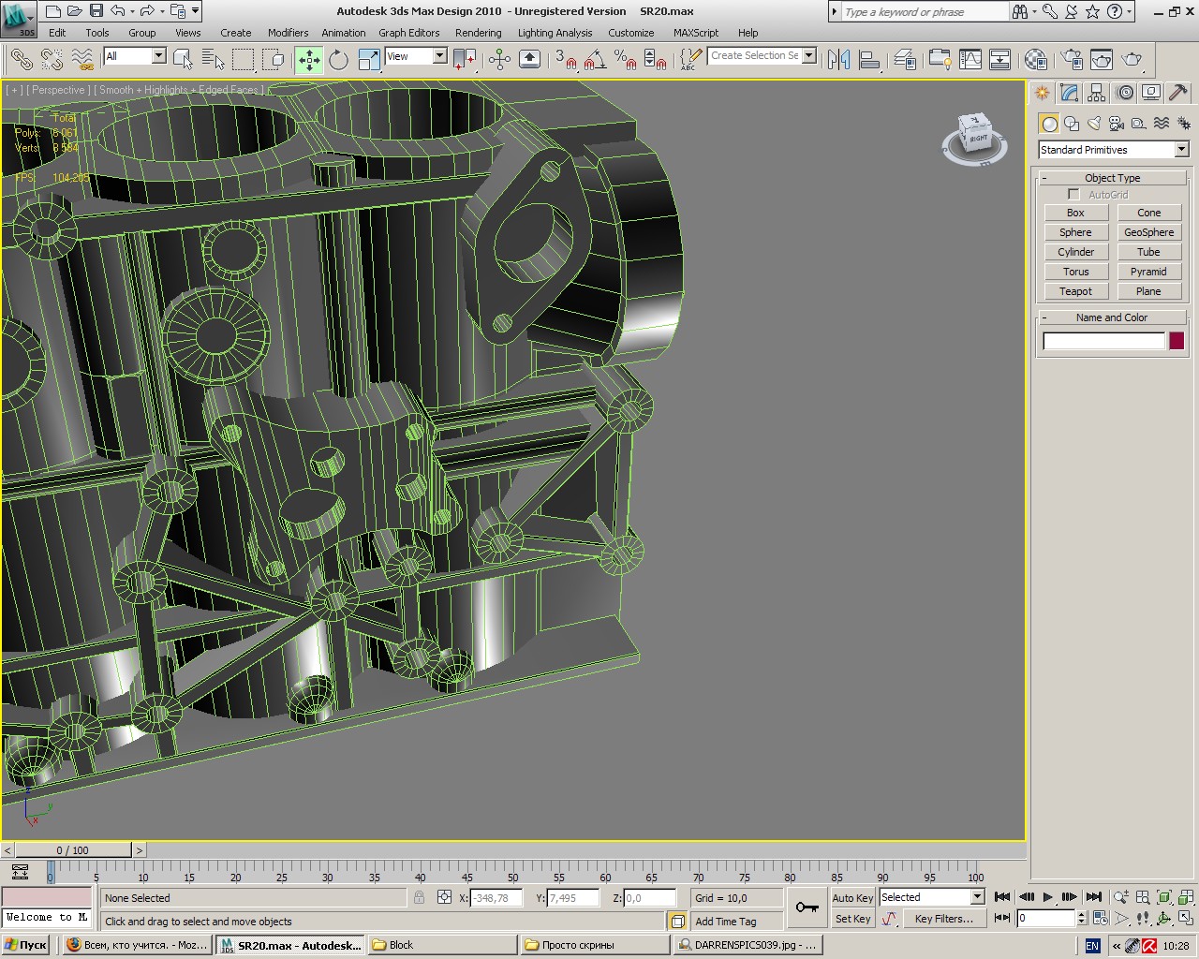Screen dimensions: 1199x959
Task: Switch to the Modify panel tab
Action: [1069, 93]
